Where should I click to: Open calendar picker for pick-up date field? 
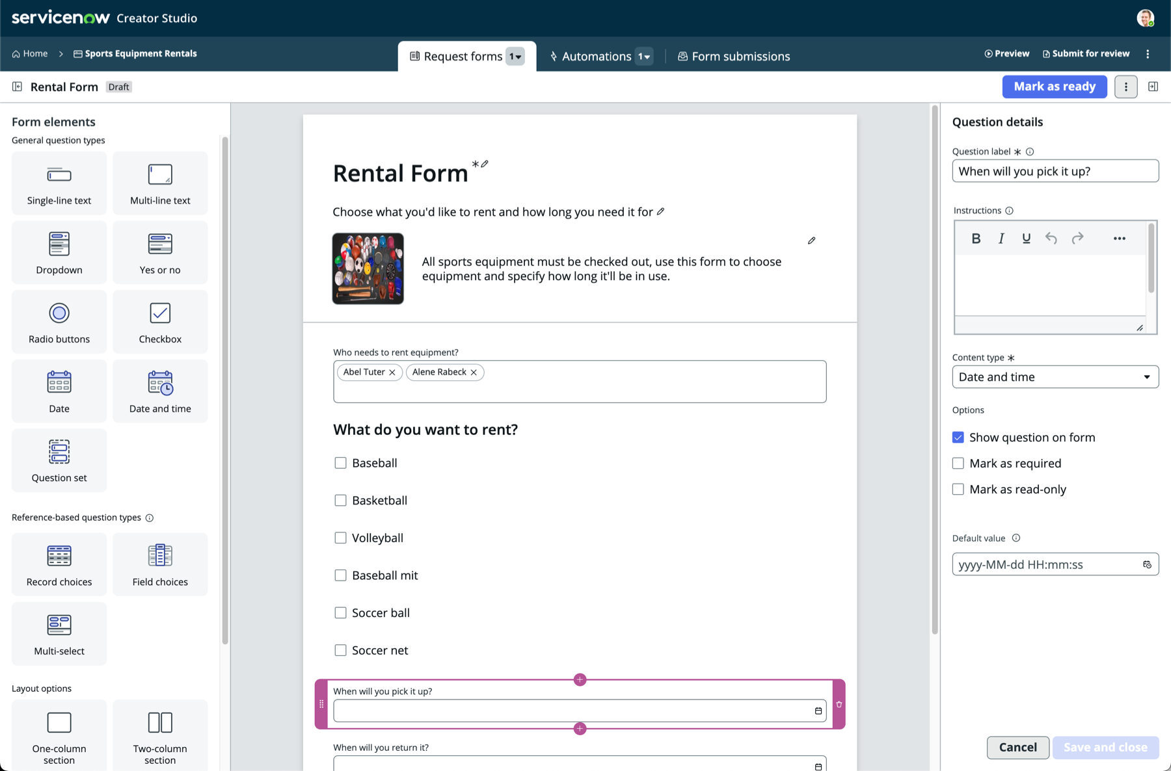click(x=818, y=711)
